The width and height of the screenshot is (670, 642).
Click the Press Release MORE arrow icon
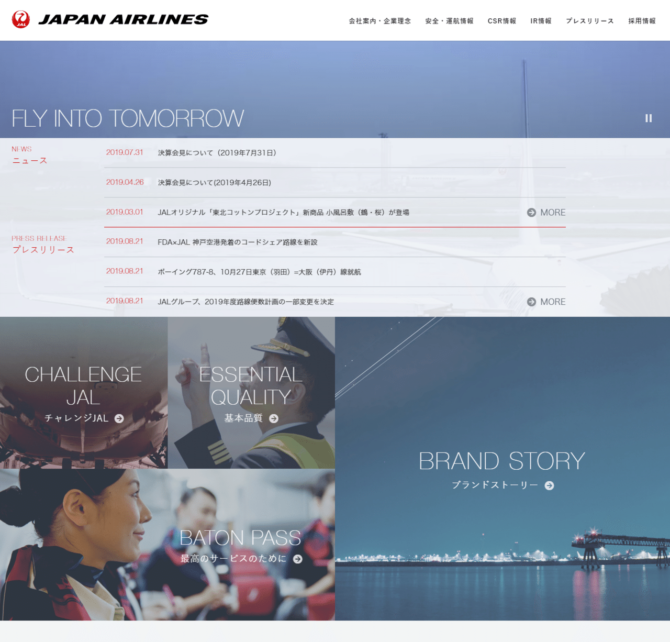pos(531,302)
